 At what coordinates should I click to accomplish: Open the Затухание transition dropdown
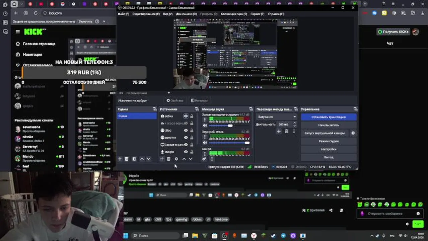point(277,117)
